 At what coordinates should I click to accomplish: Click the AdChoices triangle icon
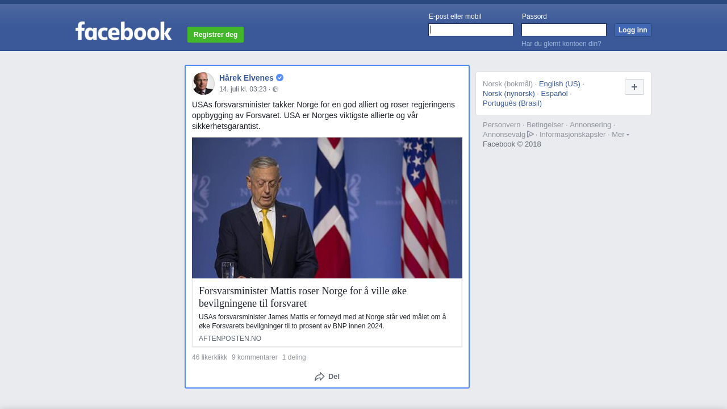coord(530,134)
